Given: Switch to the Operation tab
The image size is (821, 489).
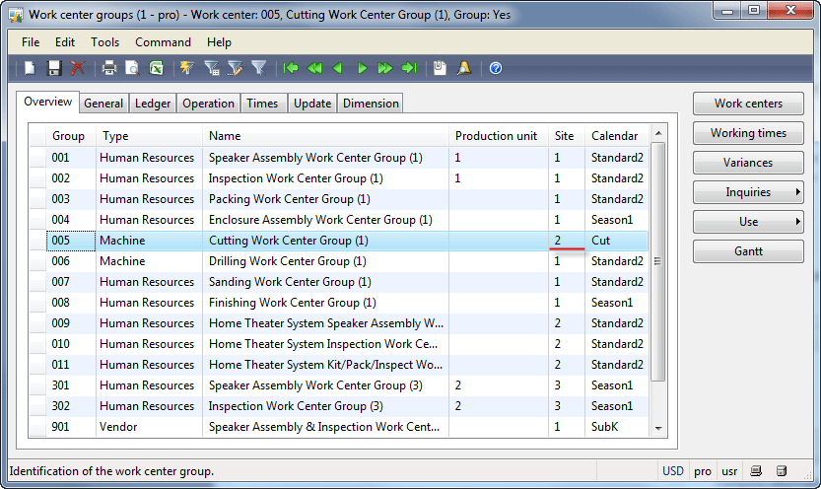Looking at the screenshot, I should 208,104.
